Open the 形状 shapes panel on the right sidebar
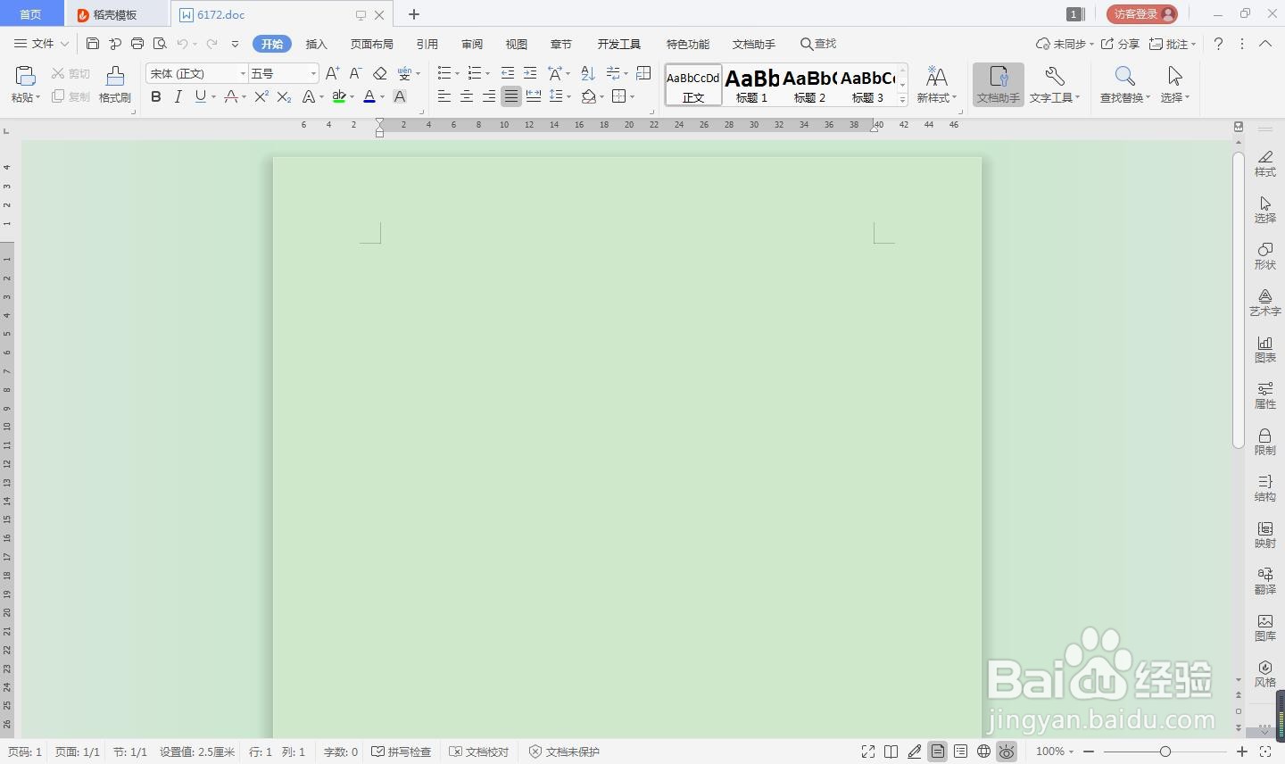Screen dimensions: 1285x764 (1264, 256)
